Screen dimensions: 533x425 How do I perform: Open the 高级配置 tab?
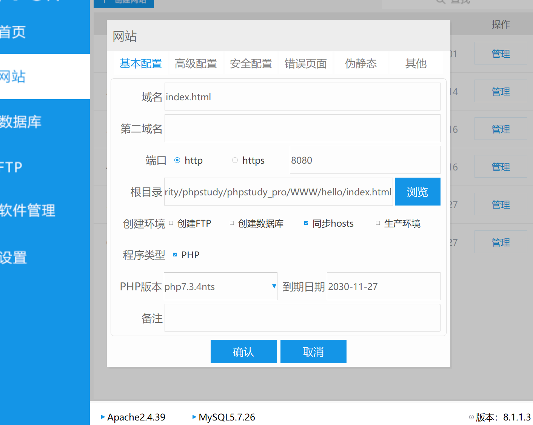click(196, 63)
